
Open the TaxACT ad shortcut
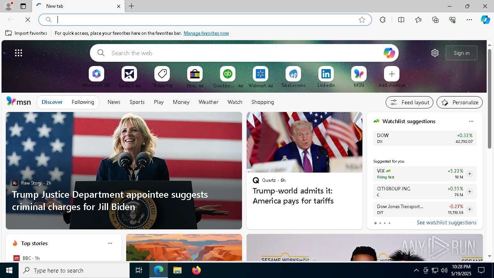129,74
